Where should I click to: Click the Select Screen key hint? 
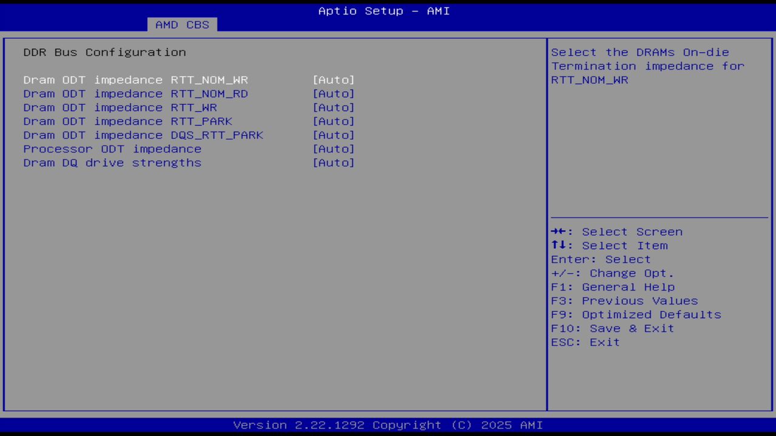point(617,232)
